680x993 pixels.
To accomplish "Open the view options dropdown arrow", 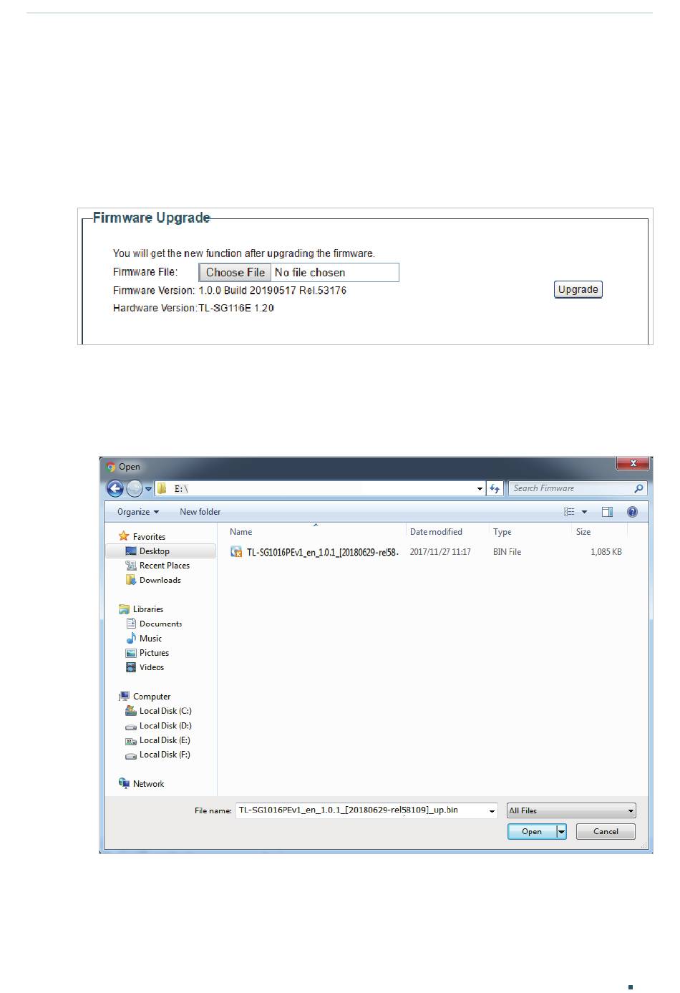I will [584, 512].
